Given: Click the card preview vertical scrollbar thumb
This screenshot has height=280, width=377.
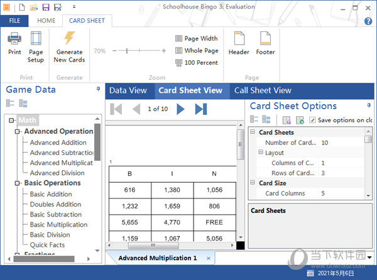Looking at the screenshot, I should 240,144.
